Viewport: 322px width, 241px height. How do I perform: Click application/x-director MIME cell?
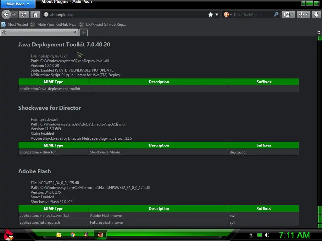click(53, 152)
